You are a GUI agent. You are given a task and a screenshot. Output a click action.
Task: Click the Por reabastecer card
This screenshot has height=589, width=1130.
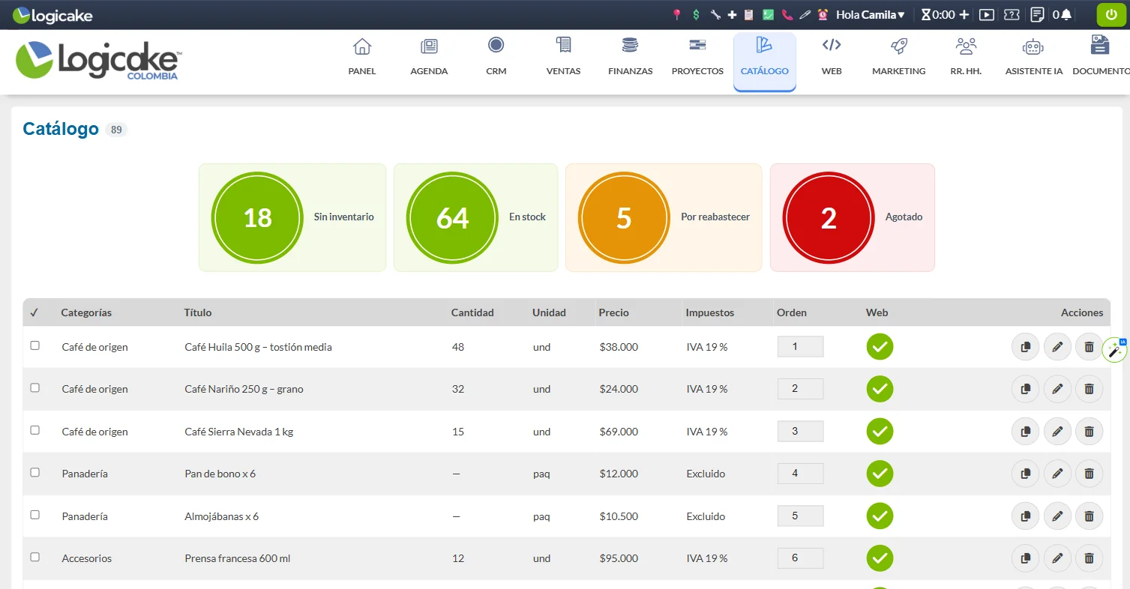click(x=664, y=217)
